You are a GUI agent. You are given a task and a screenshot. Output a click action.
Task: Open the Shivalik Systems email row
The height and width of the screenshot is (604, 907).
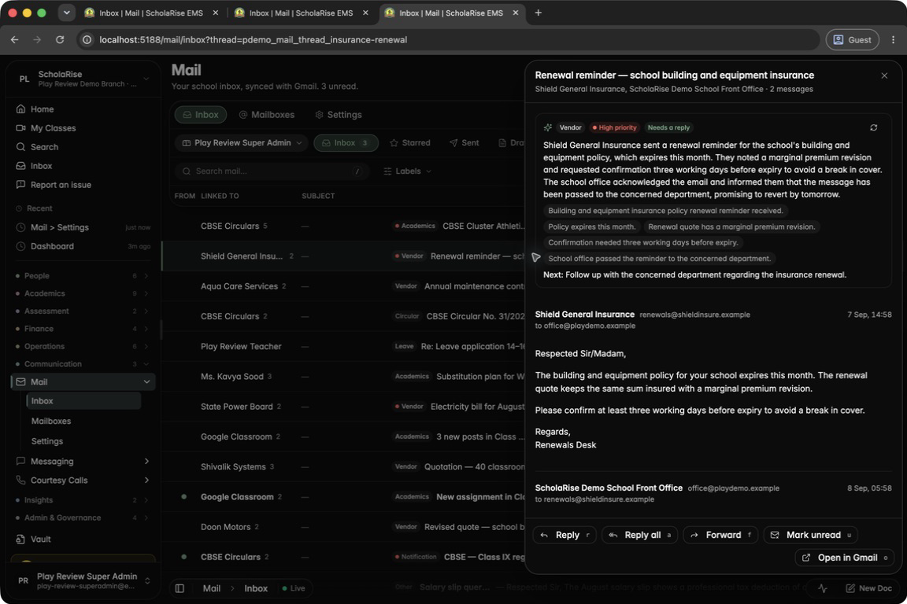click(345, 466)
